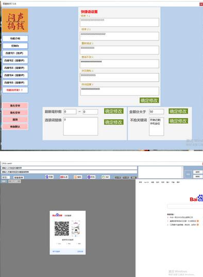Open the 功能介绍 sidebar tab
The image size is (203, 277).
coord(15,39)
